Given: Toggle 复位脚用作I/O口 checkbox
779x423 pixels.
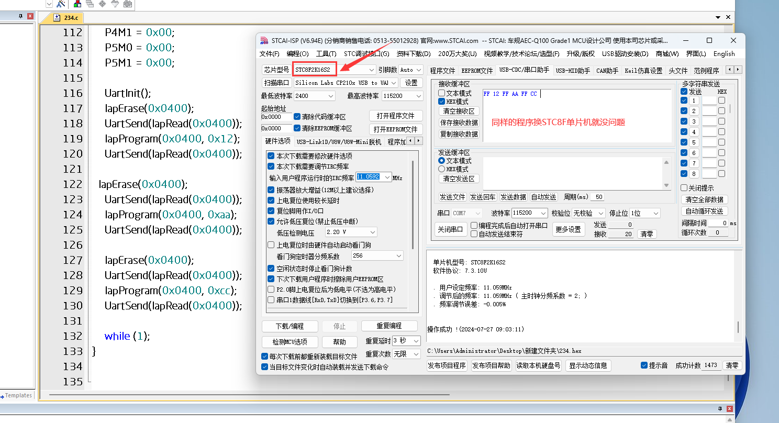Looking at the screenshot, I should point(271,211).
